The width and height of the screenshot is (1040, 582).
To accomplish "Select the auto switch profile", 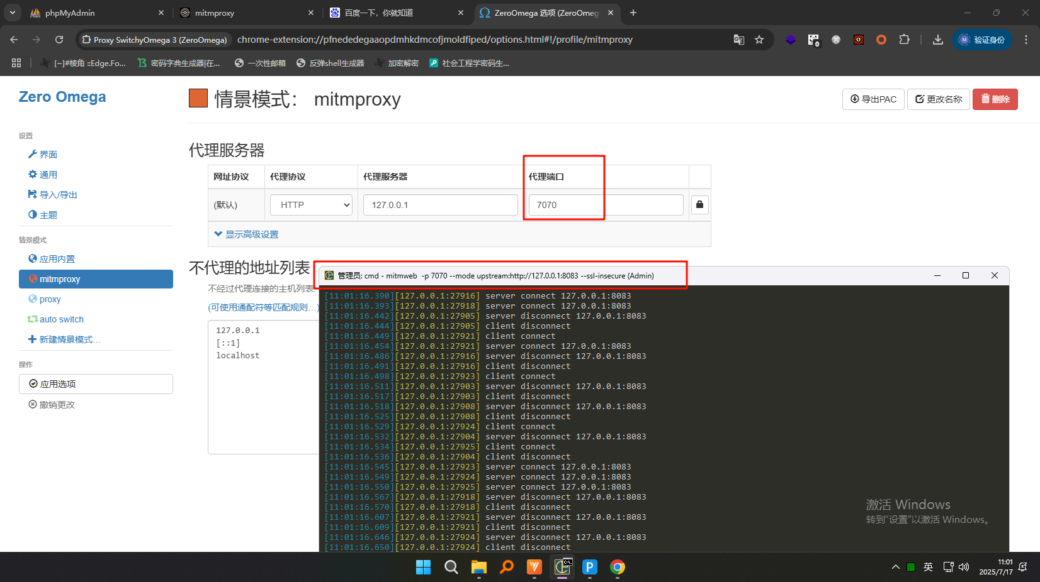I will [x=55, y=319].
